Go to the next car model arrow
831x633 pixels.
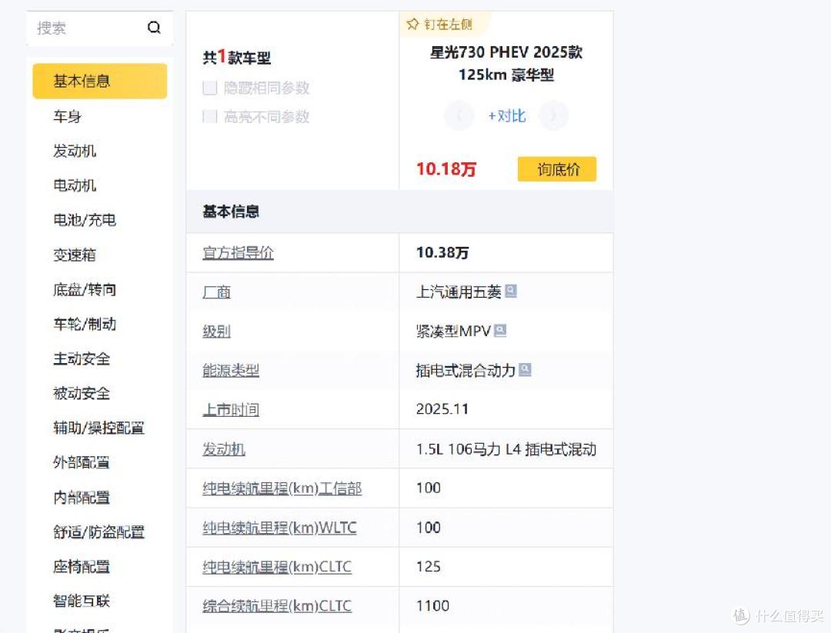(x=553, y=115)
